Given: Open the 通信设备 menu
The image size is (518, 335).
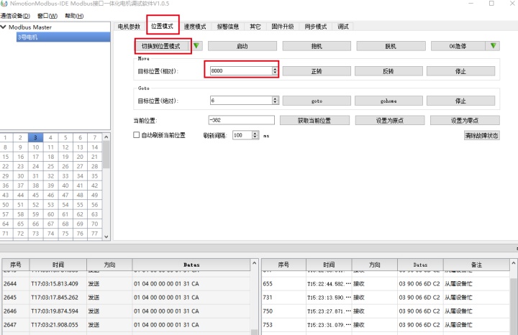Looking at the screenshot, I should pos(15,15).
